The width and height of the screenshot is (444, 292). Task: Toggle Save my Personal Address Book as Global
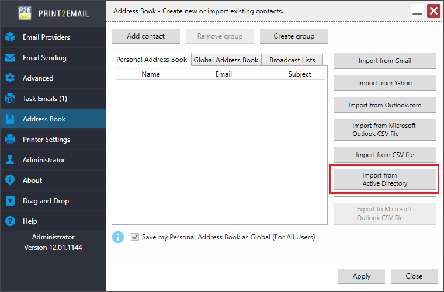[135, 237]
